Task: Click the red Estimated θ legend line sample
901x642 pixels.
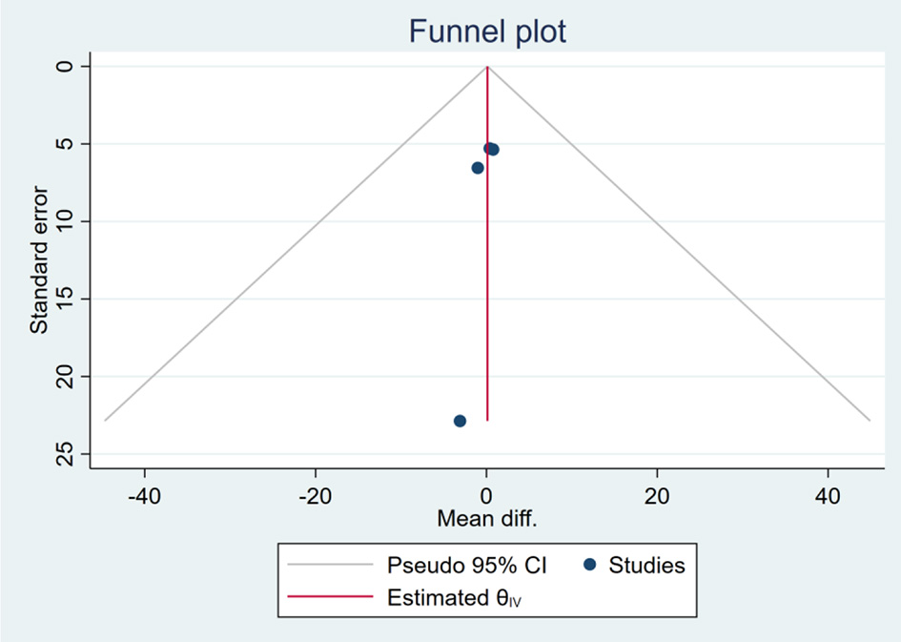Action: point(330,599)
